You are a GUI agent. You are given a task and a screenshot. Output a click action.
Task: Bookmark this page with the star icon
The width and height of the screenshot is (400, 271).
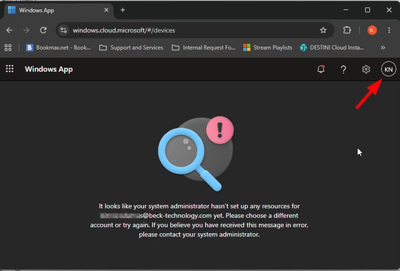[x=323, y=30]
